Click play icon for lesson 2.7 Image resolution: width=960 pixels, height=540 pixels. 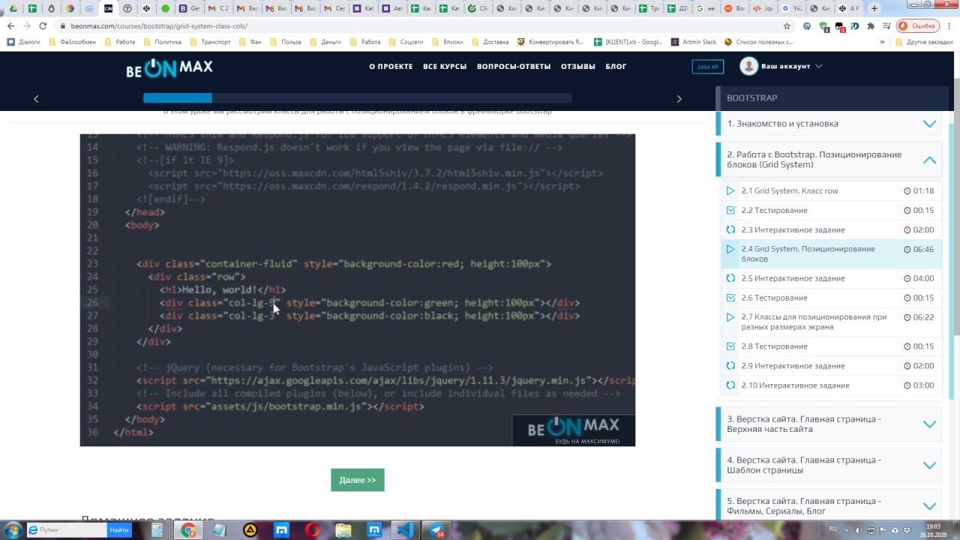pos(730,317)
